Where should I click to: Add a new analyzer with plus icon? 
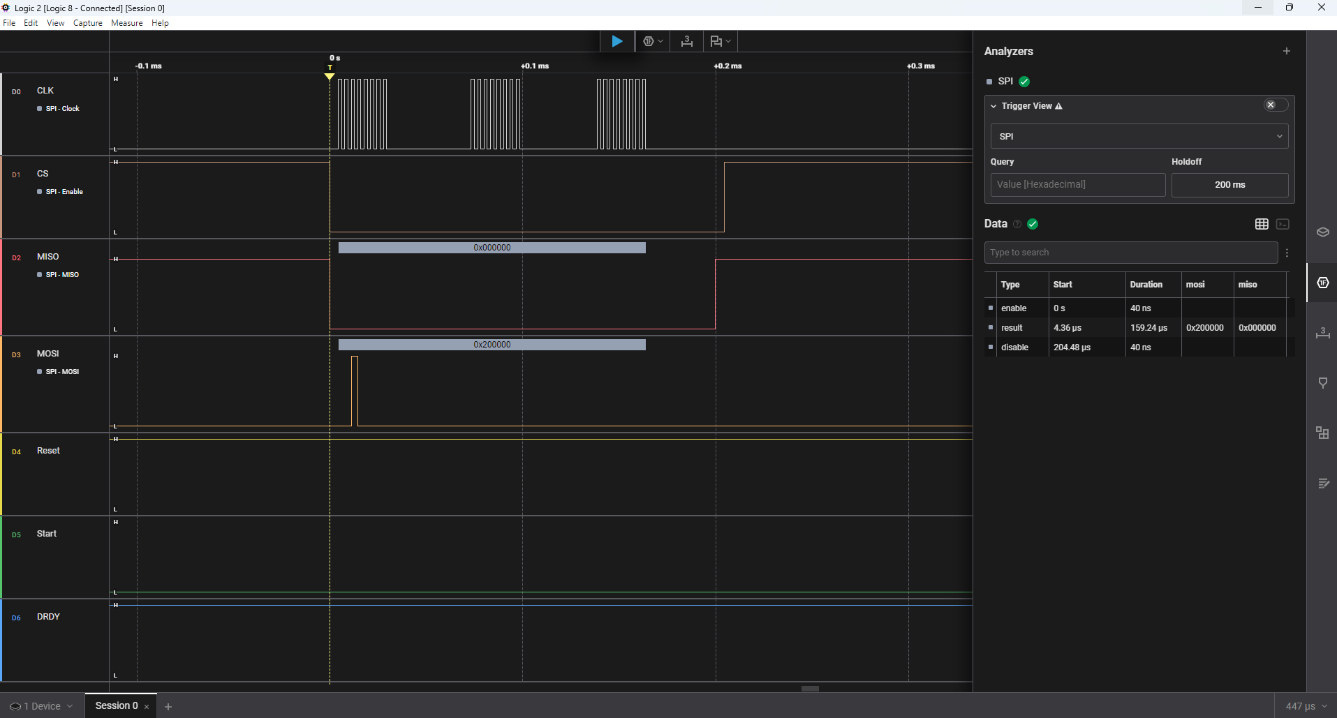[x=1287, y=51]
